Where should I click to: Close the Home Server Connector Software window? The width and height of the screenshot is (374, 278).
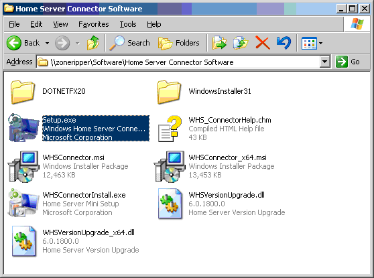(365, 9)
